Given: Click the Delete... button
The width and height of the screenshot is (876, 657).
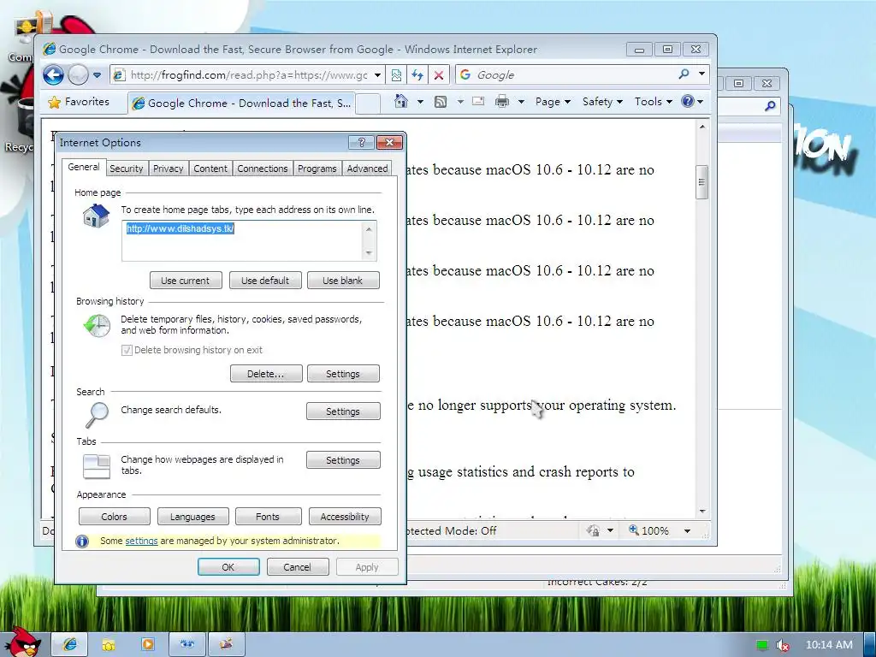Looking at the screenshot, I should click(266, 374).
